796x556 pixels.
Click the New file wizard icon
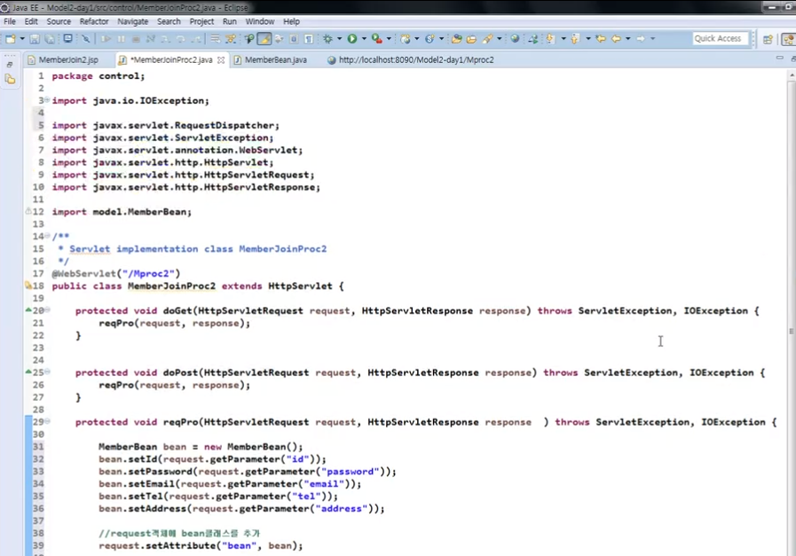click(x=10, y=38)
